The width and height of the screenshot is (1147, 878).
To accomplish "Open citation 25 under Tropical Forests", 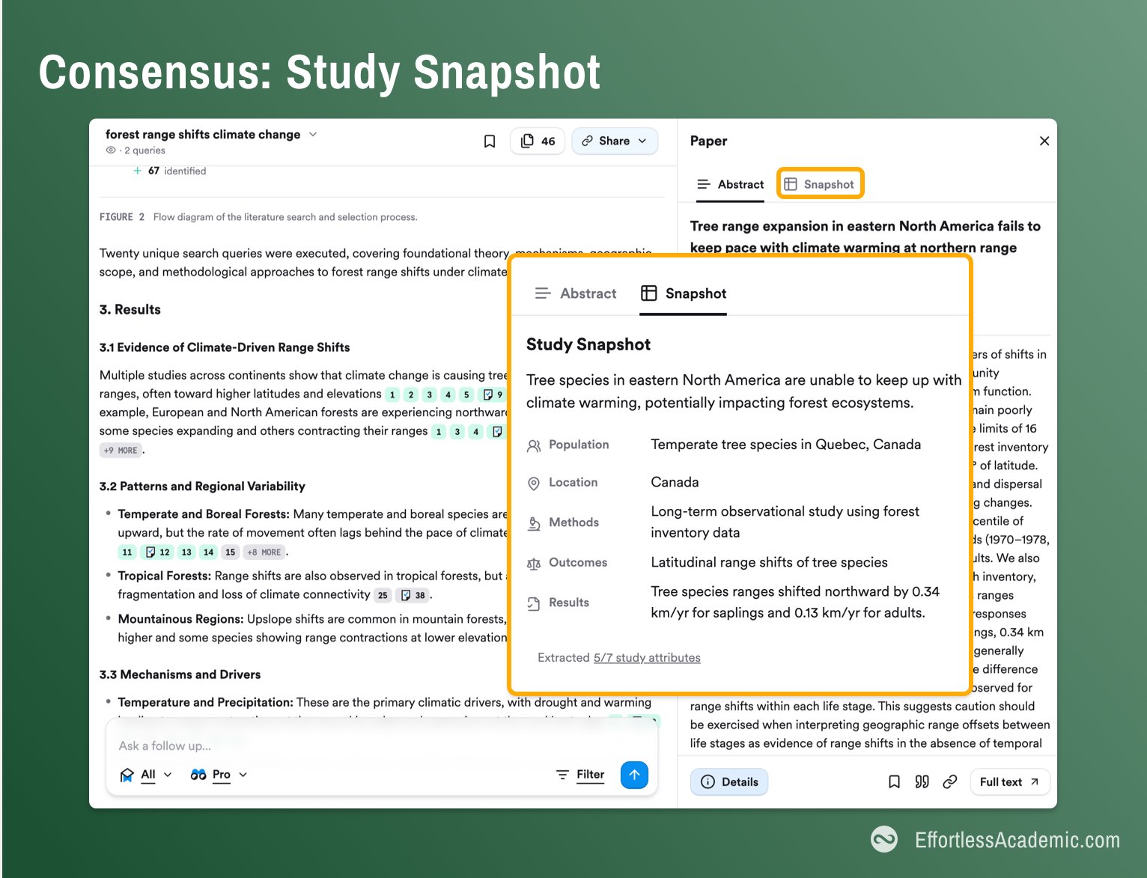I will point(383,595).
